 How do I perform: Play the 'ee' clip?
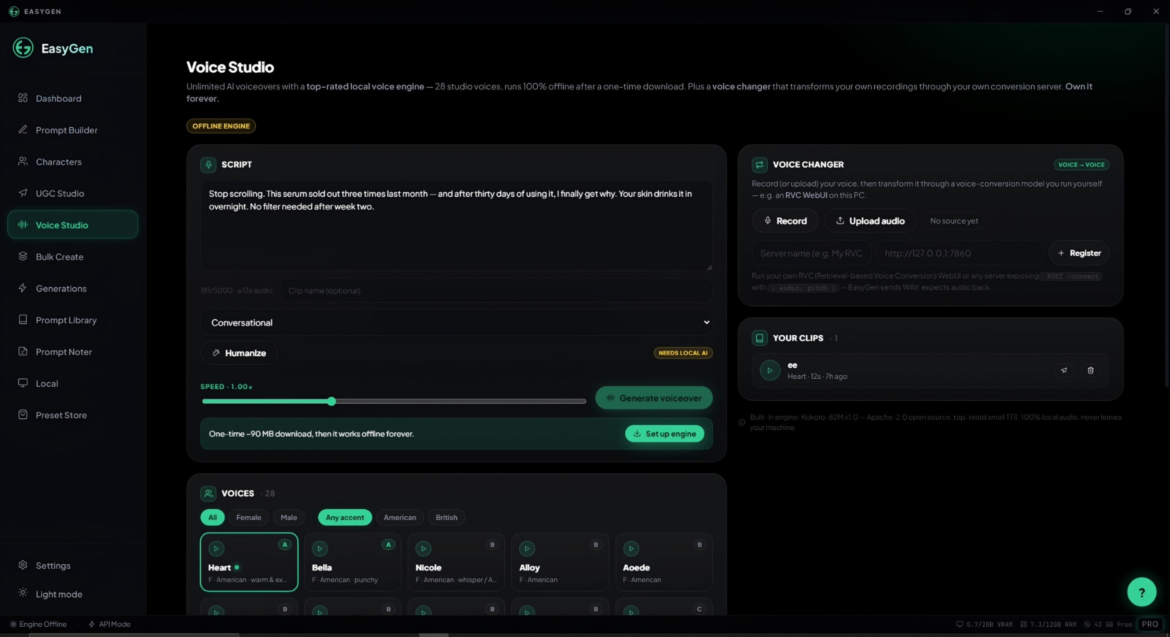770,370
